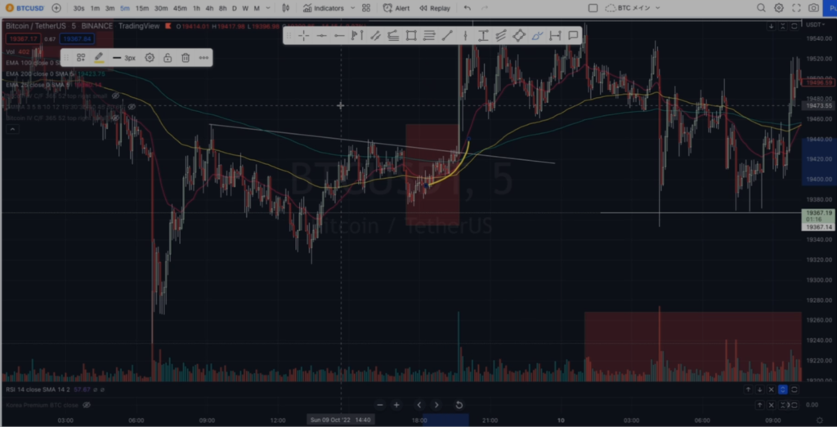The image size is (837, 427).
Task: Select the 1h timeframe
Action: pyautogui.click(x=196, y=8)
